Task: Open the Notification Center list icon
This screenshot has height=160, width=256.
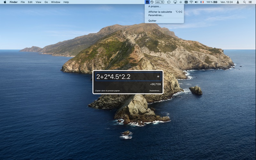Action: 250,2
